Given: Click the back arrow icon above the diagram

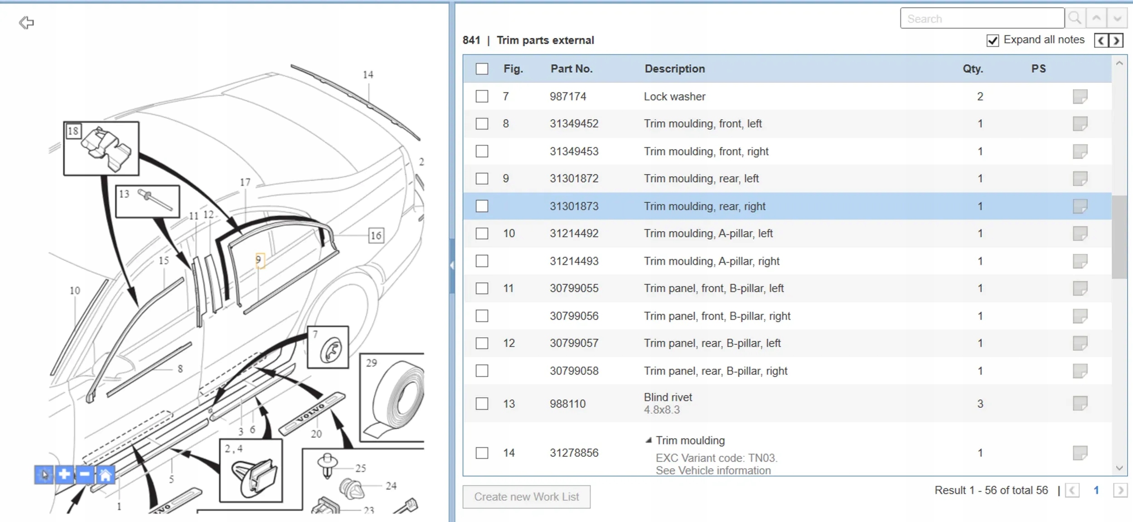Looking at the screenshot, I should (x=26, y=22).
